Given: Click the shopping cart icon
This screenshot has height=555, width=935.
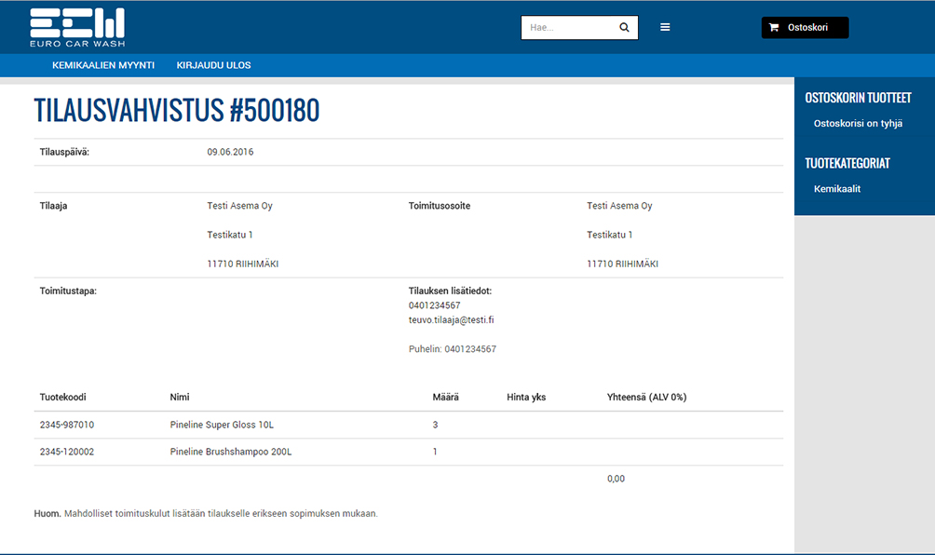Looking at the screenshot, I should [774, 28].
